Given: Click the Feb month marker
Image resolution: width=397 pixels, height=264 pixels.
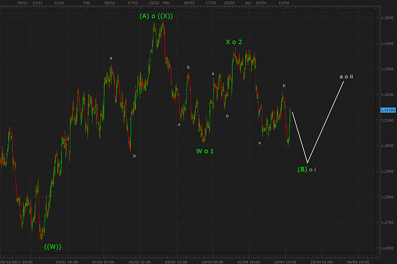Looking at the screenshot, I should (87, 3).
